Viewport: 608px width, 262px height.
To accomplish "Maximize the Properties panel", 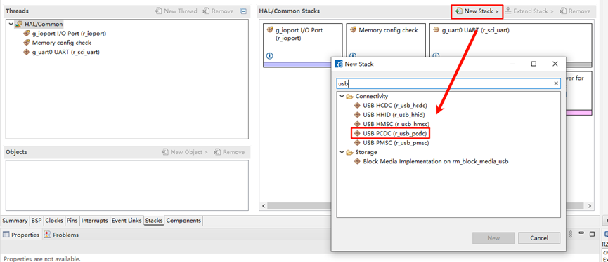I will point(592,234).
